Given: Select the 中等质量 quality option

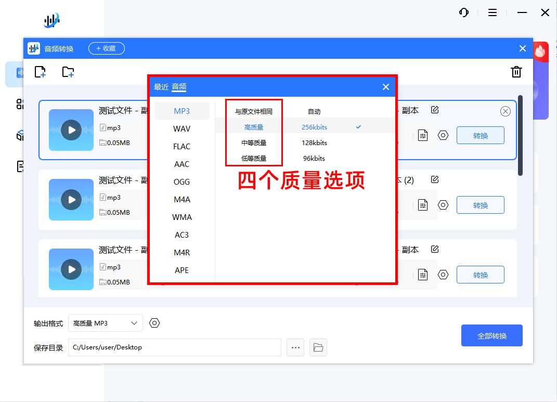Looking at the screenshot, I should pyautogui.click(x=253, y=142).
